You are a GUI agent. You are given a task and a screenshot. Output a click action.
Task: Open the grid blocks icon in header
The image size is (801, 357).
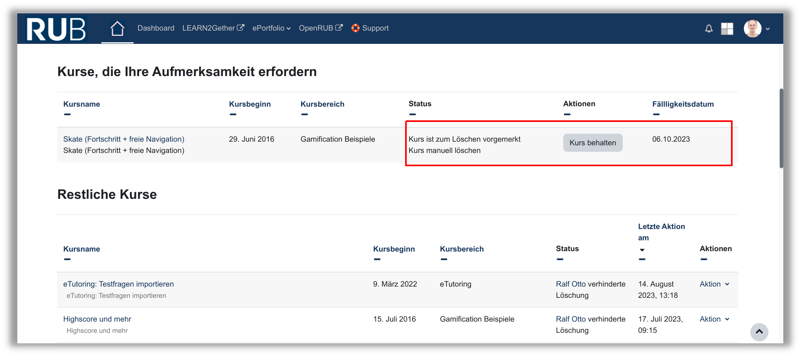click(727, 29)
